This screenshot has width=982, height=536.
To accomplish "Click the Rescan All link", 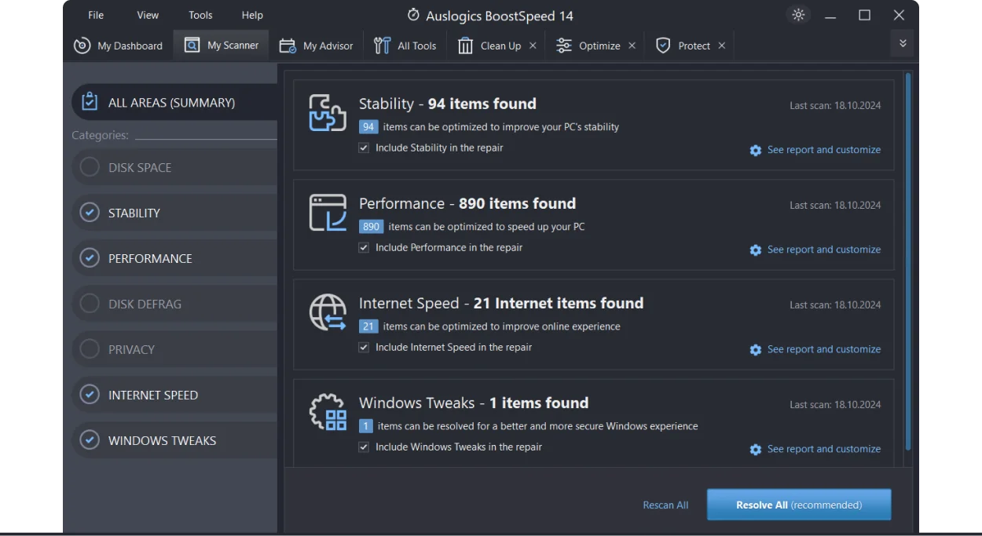I will [665, 505].
